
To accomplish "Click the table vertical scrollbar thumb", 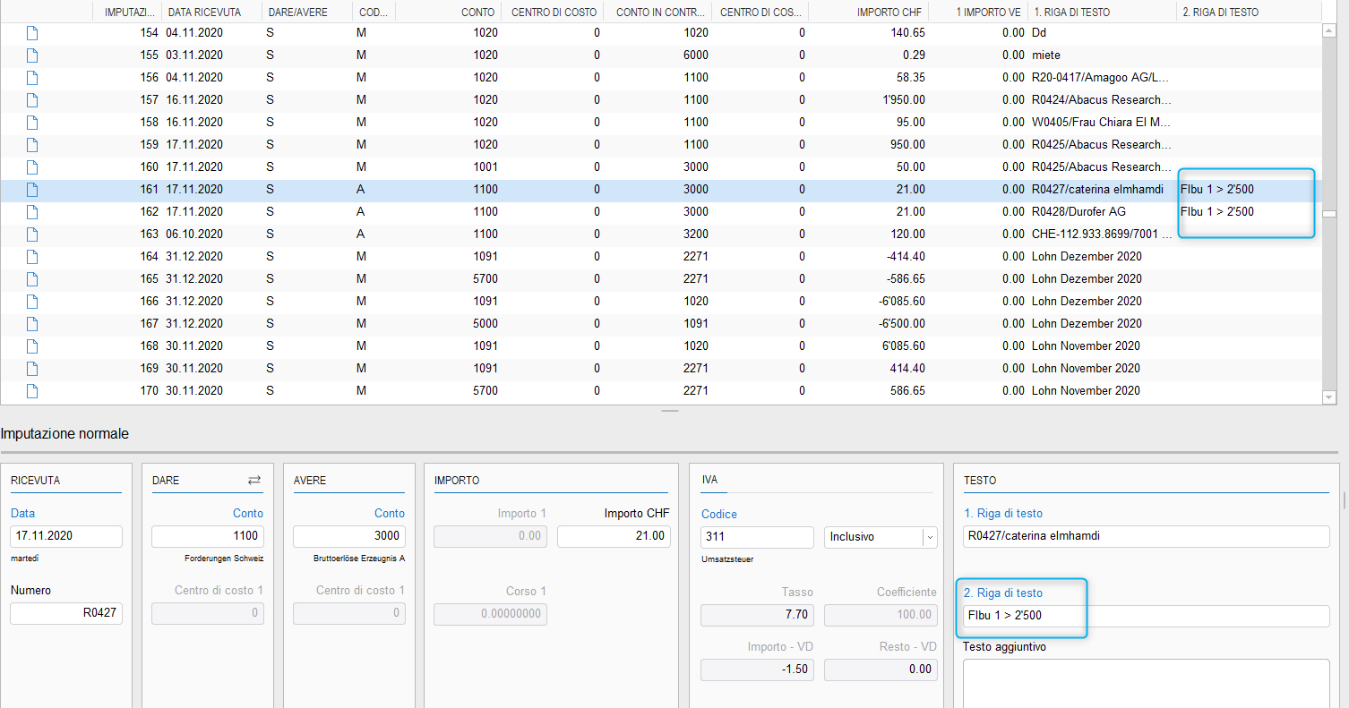I will pyautogui.click(x=1329, y=214).
